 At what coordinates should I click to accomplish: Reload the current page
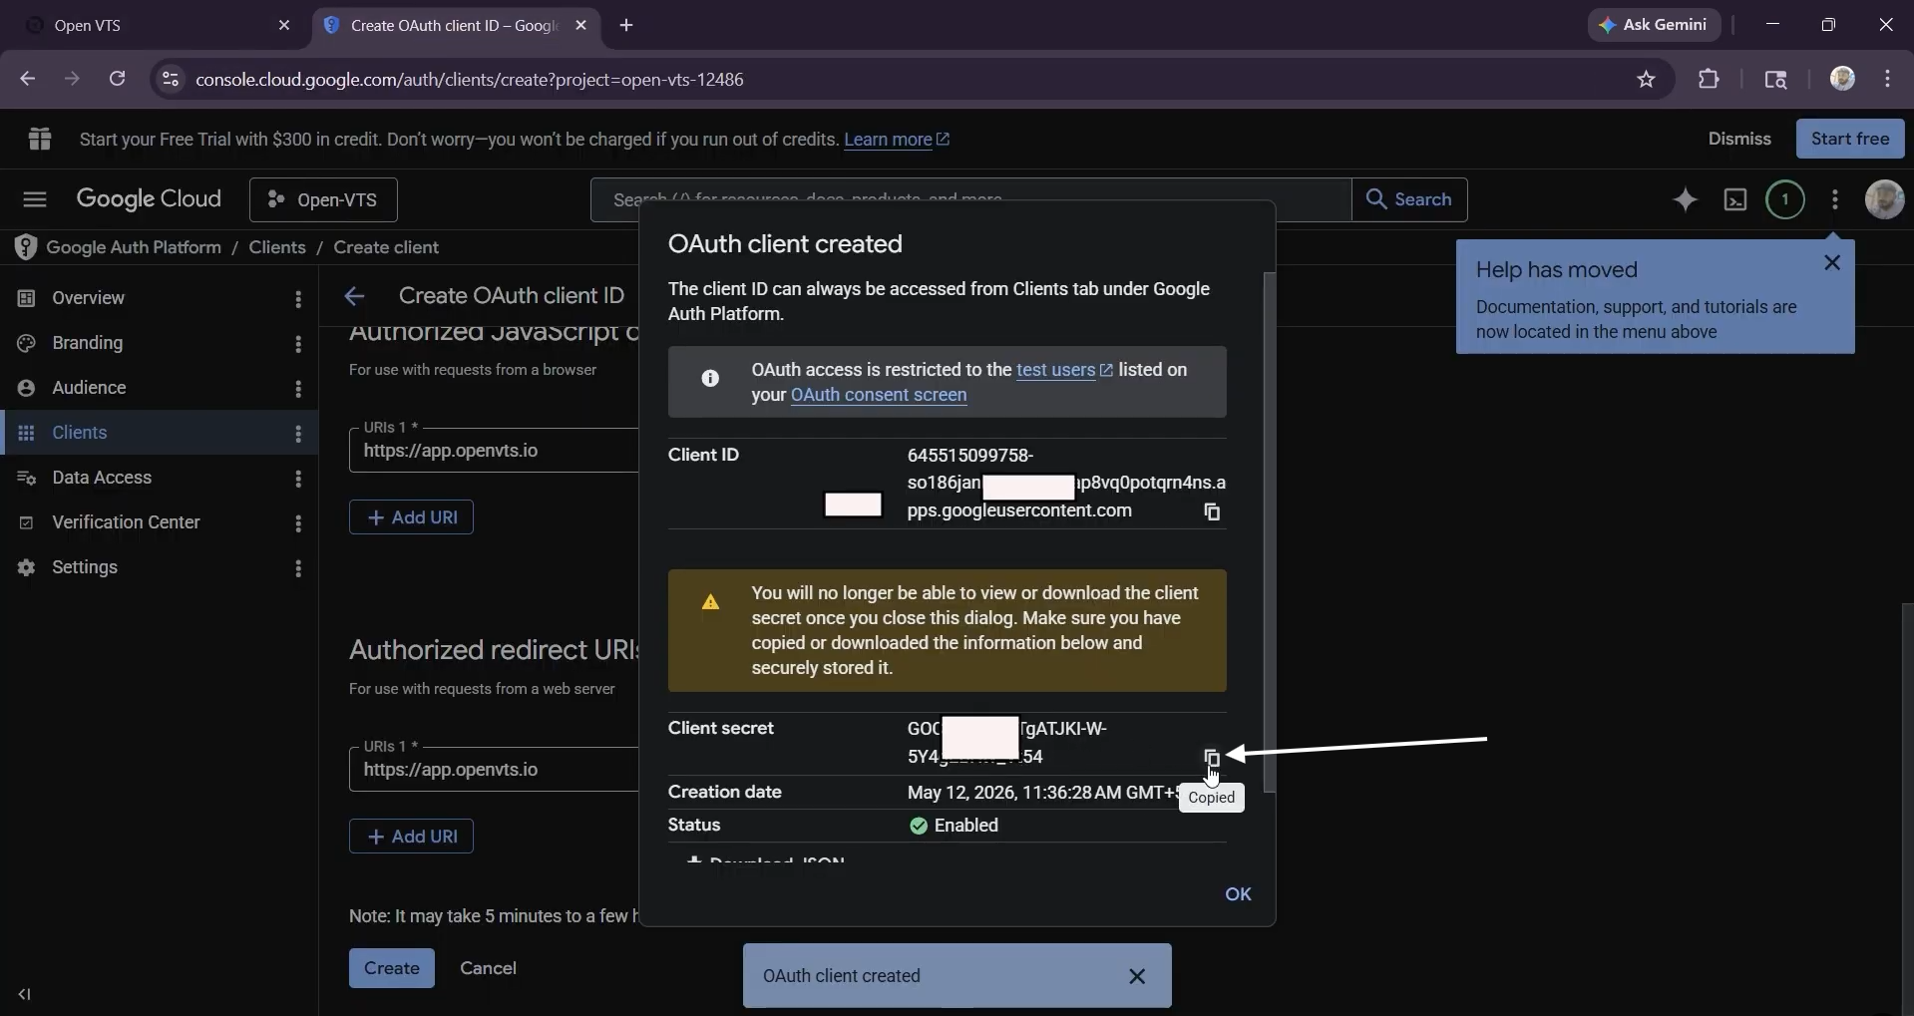click(x=117, y=79)
